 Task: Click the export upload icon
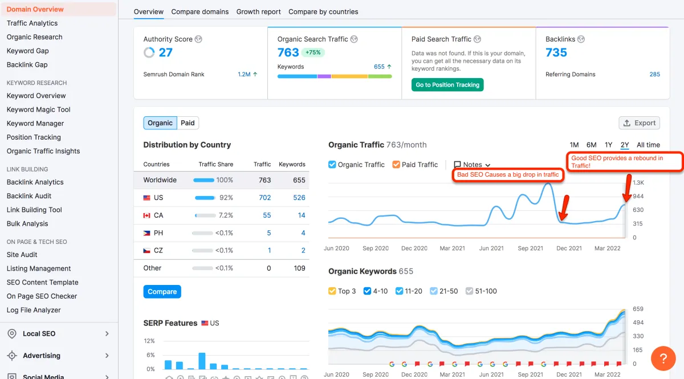click(x=627, y=123)
